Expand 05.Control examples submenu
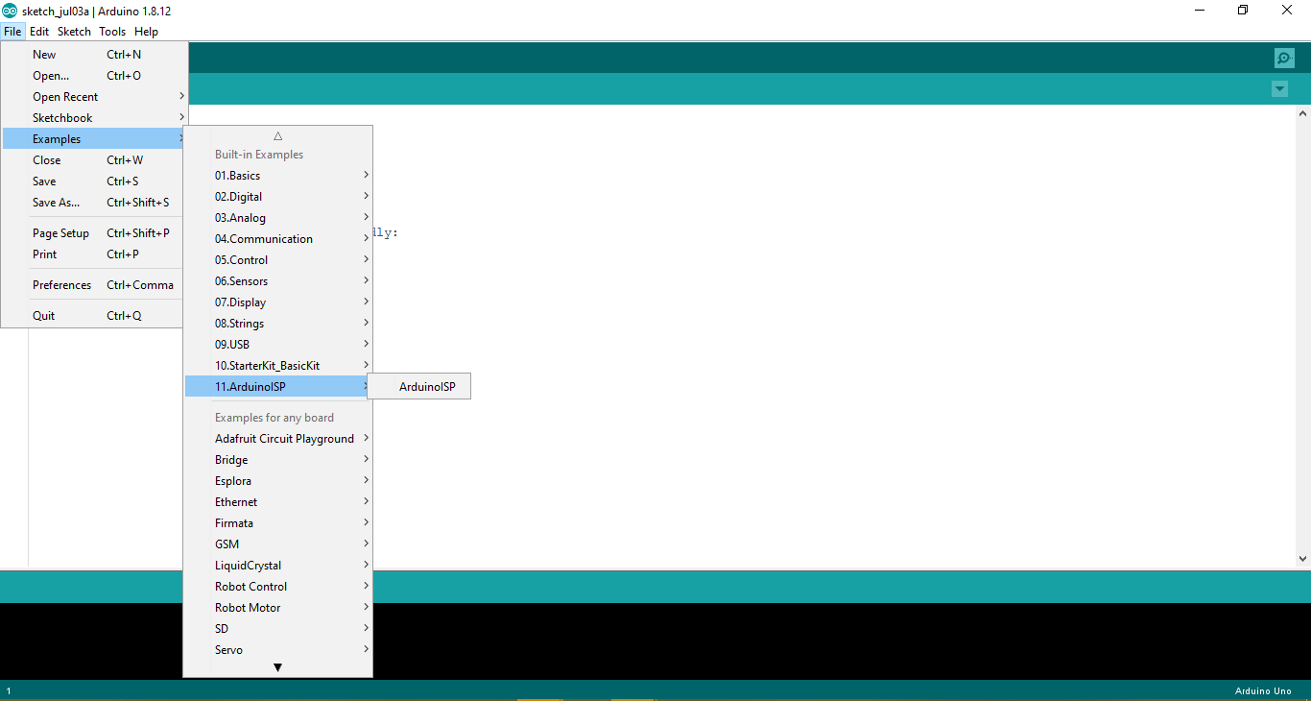The width and height of the screenshot is (1311, 701). point(278,260)
